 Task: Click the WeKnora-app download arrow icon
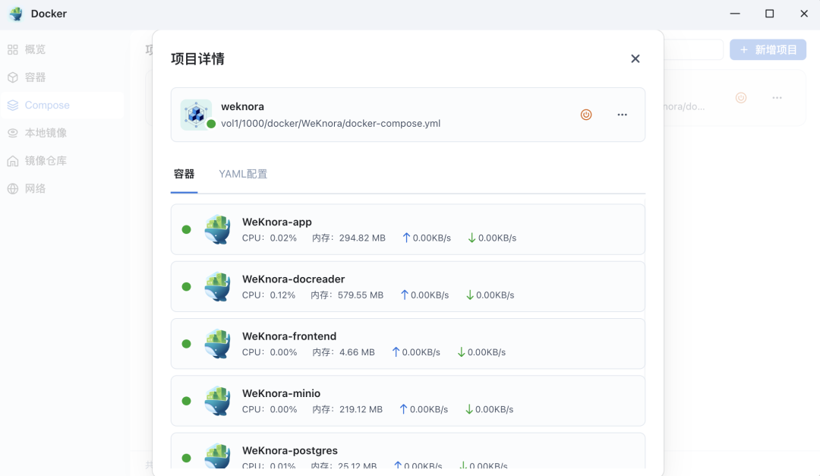pos(471,238)
